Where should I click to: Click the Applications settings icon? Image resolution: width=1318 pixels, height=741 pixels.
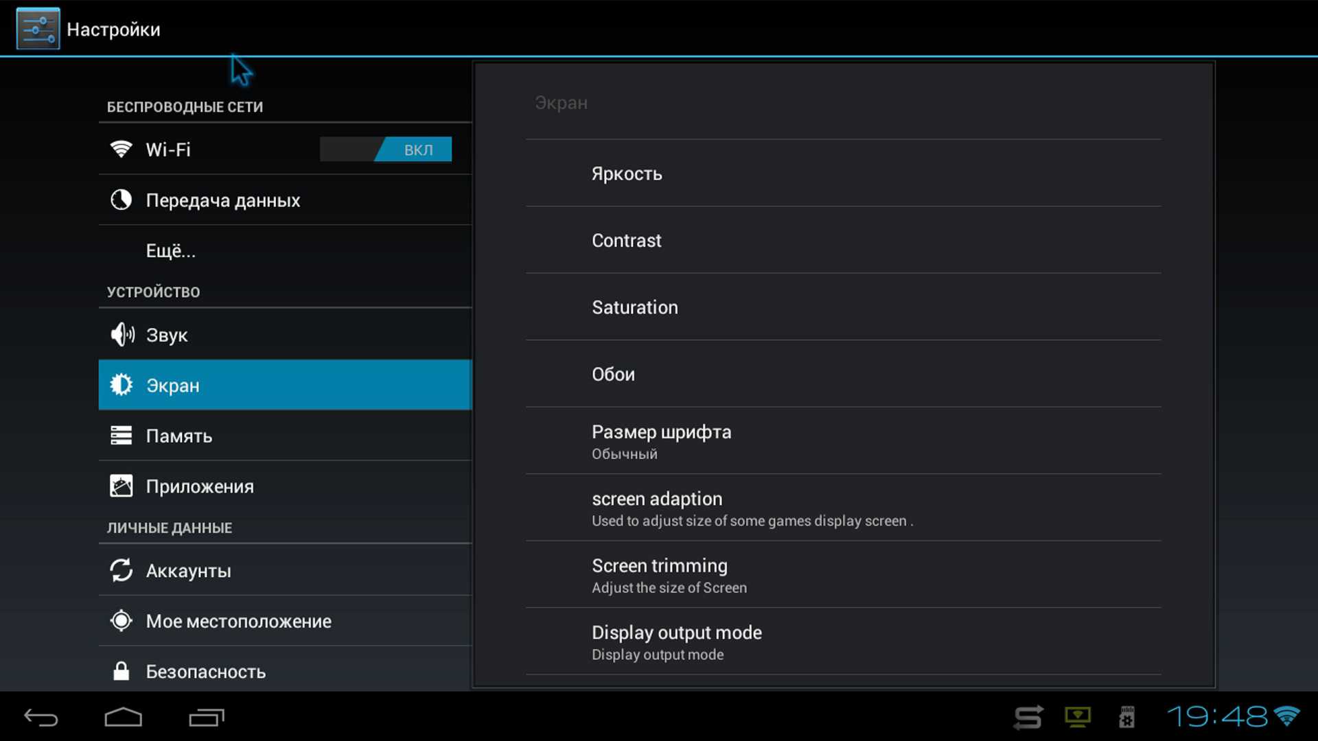coord(122,486)
